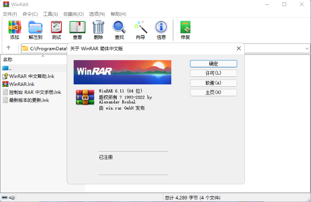Click the 许可(L) license button
Viewport: 311px width, 202px height.
pyautogui.click(x=213, y=73)
